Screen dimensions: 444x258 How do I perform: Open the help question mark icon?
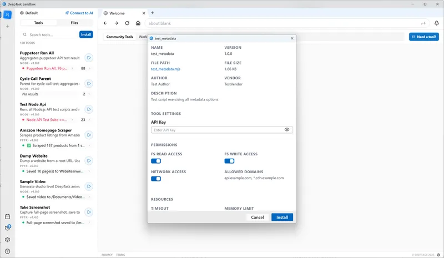(8, 251)
